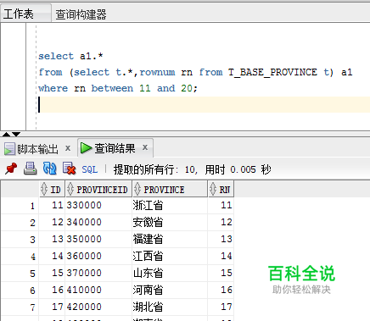
Task: Select the cell 安徽省
Action: [170, 222]
